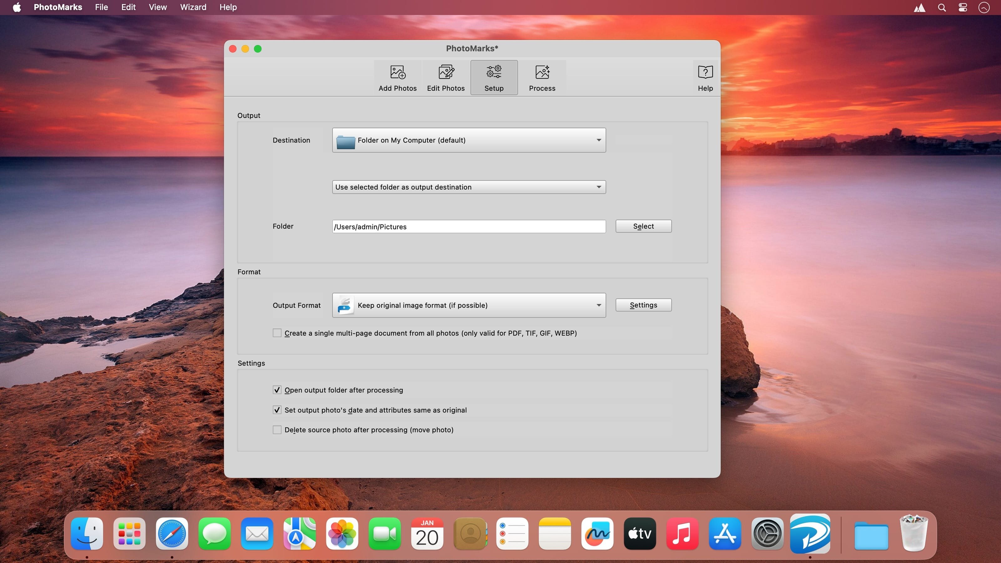Click the format Settings button
The height and width of the screenshot is (563, 1001).
(x=643, y=305)
